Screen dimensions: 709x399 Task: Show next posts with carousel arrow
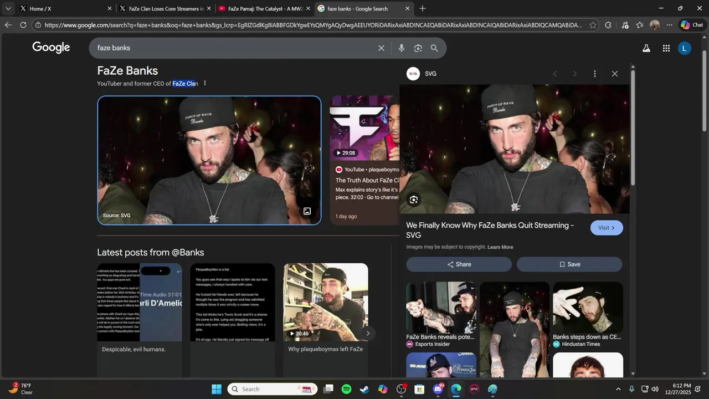(x=367, y=333)
